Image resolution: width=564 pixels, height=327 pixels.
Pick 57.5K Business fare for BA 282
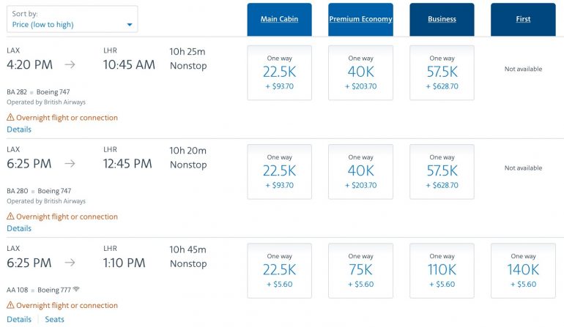tap(442, 72)
